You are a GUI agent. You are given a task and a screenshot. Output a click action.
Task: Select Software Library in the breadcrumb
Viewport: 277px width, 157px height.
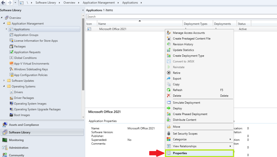click(x=45, y=3)
